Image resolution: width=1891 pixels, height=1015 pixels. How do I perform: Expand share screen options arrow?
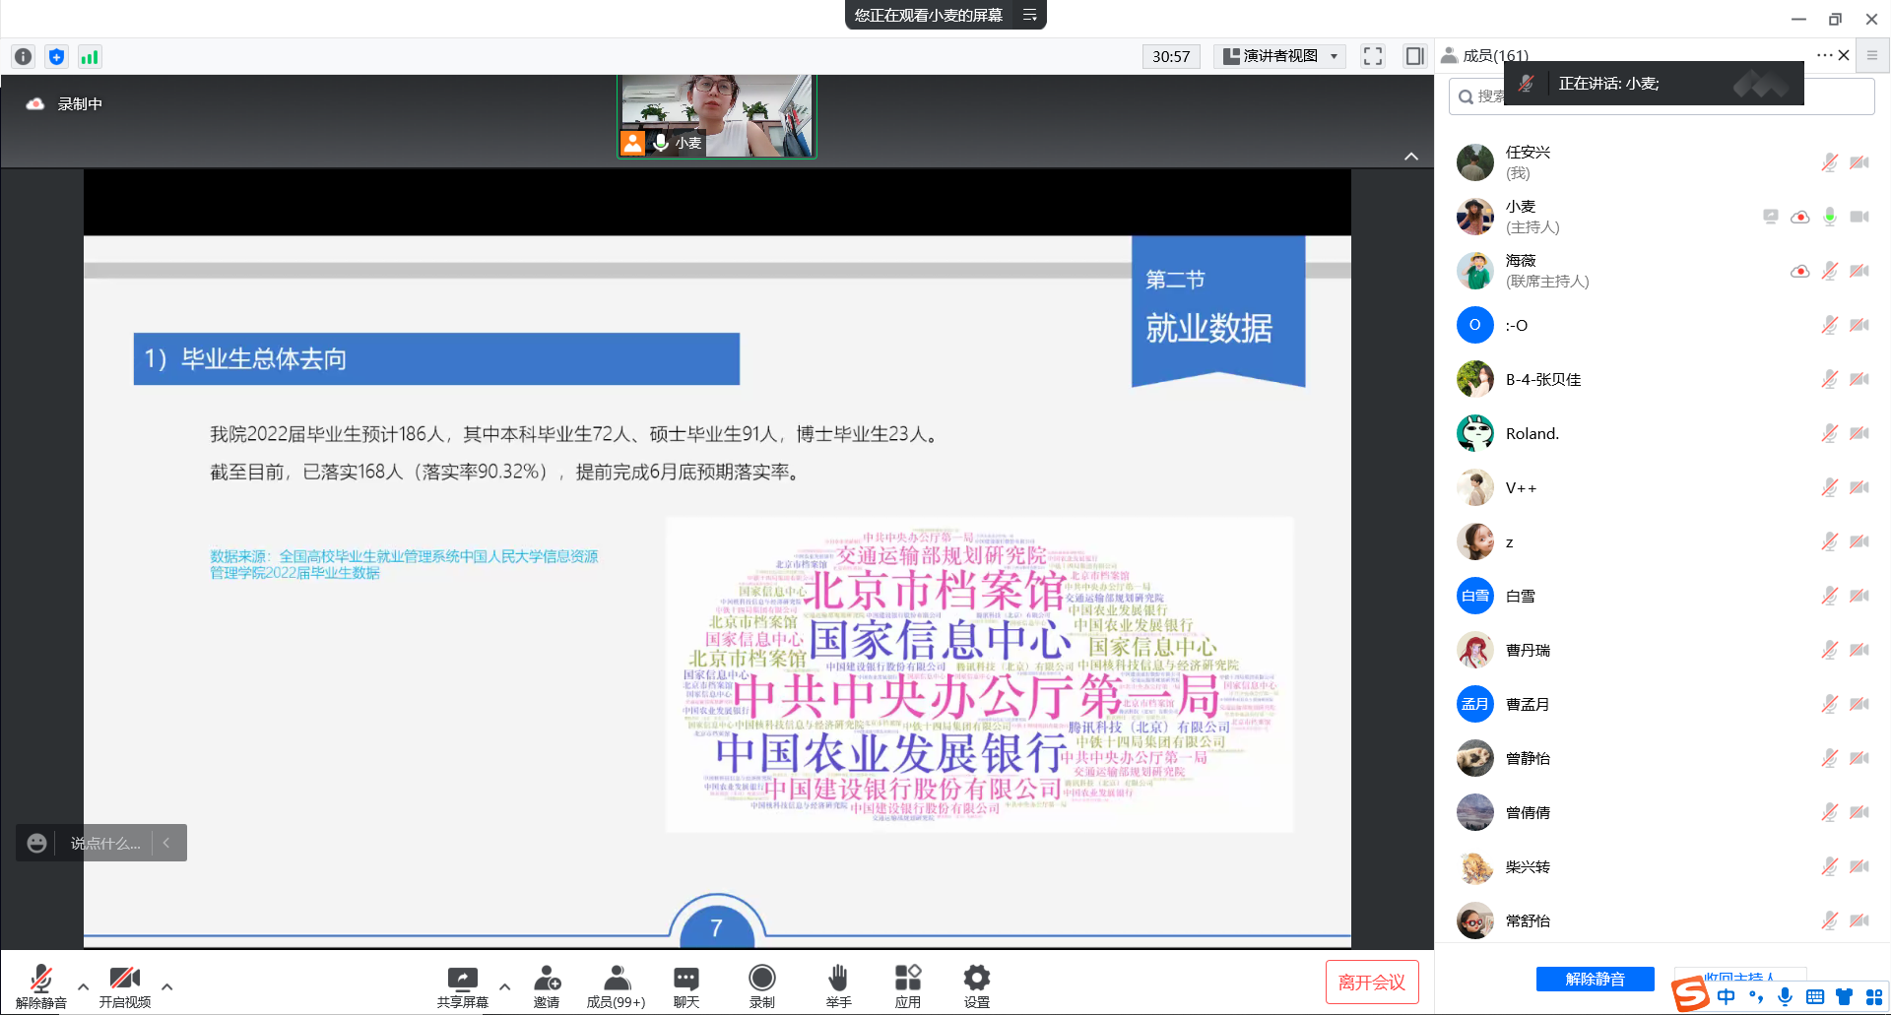click(504, 985)
